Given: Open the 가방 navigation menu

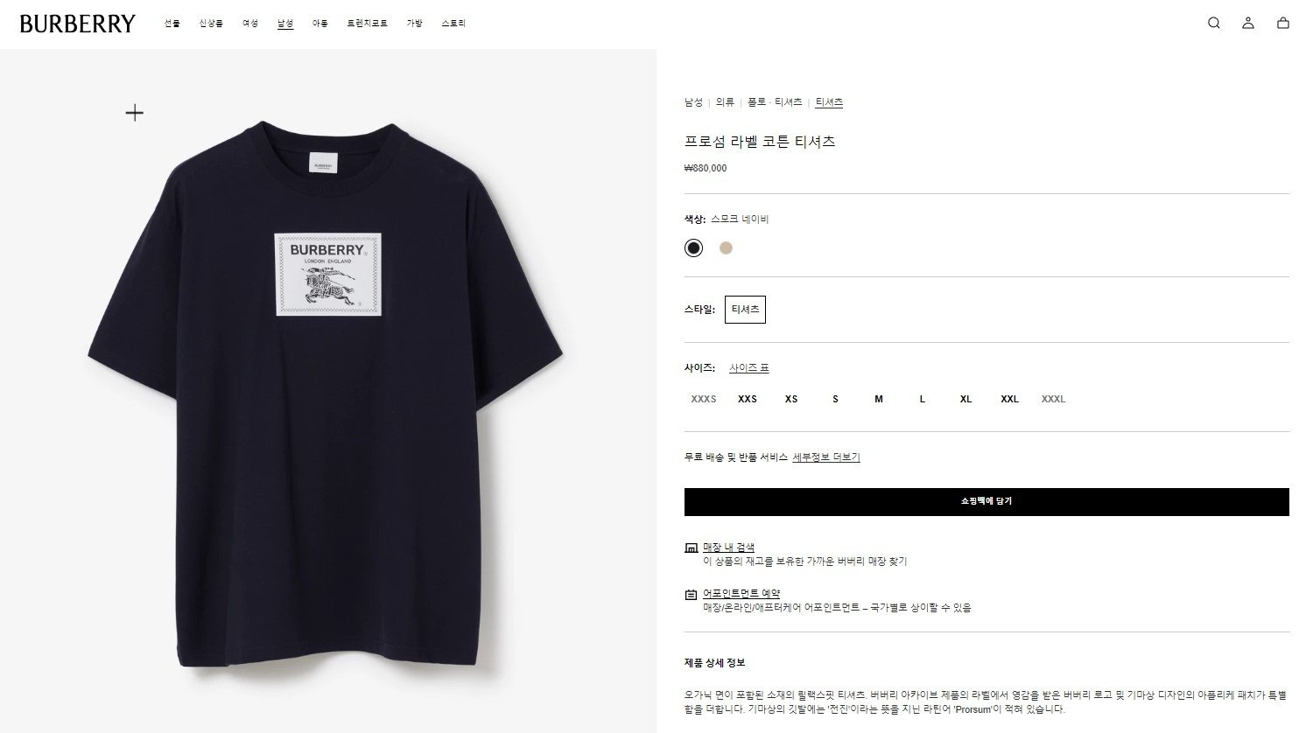Looking at the screenshot, I should tap(414, 24).
